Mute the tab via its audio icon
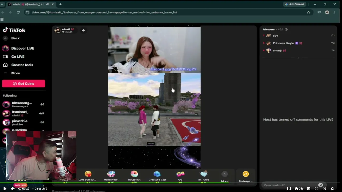 point(48,4)
